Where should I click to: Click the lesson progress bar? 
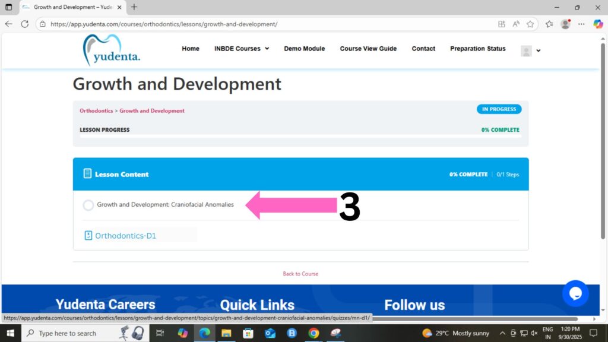(x=300, y=137)
